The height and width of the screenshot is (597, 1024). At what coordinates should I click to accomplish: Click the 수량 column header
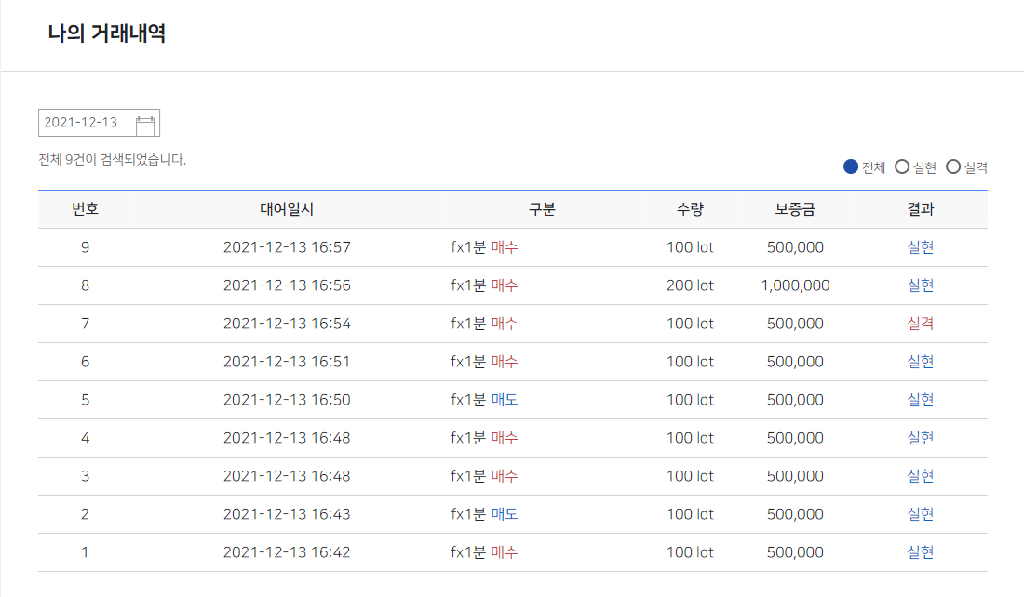tap(690, 209)
